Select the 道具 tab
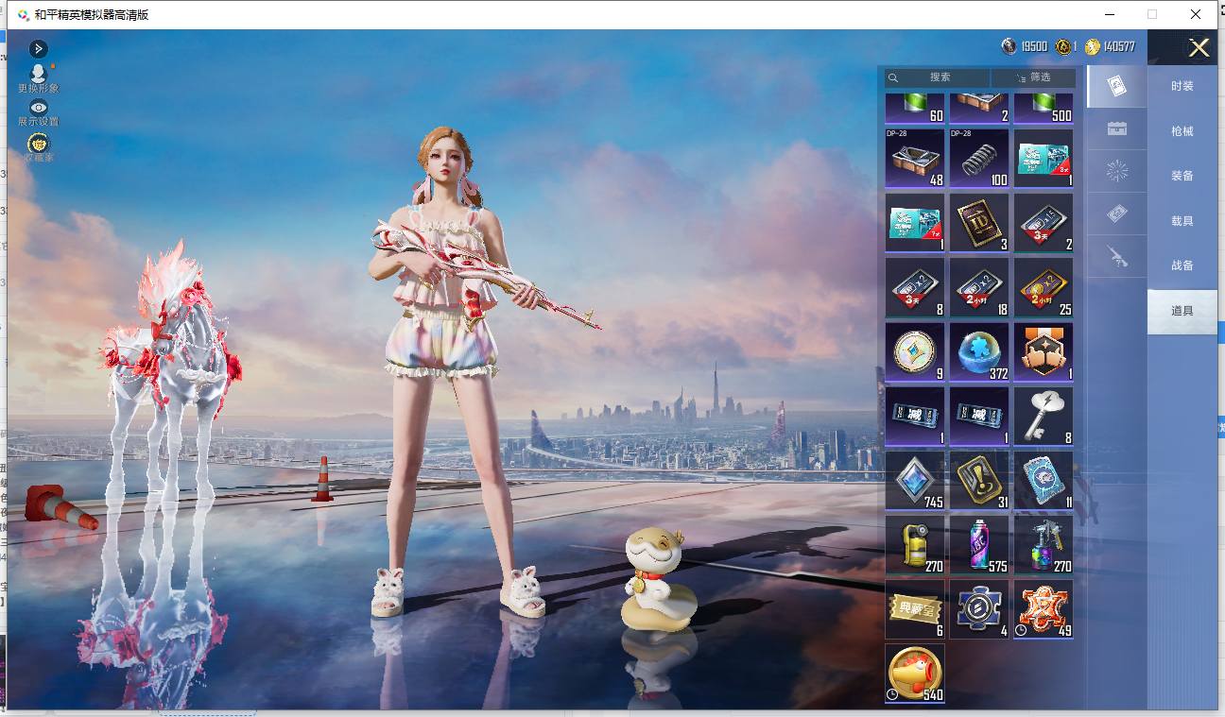Image resolution: width=1225 pixels, height=717 pixels. click(1182, 311)
